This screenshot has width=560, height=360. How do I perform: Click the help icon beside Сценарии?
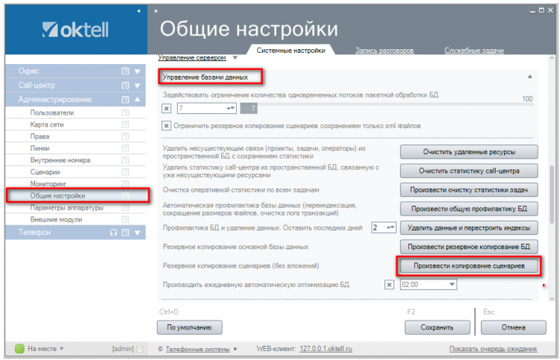(125, 171)
